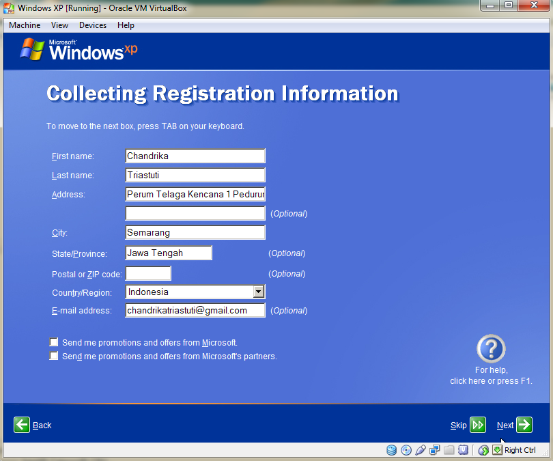Click the empty Postal or ZIP code field
Viewport: 553px width, 461px height.
(148, 273)
